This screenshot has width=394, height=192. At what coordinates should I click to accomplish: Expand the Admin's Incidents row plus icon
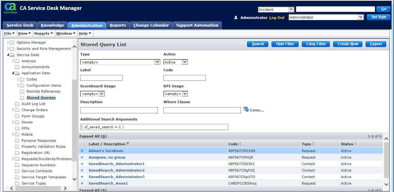point(82,151)
